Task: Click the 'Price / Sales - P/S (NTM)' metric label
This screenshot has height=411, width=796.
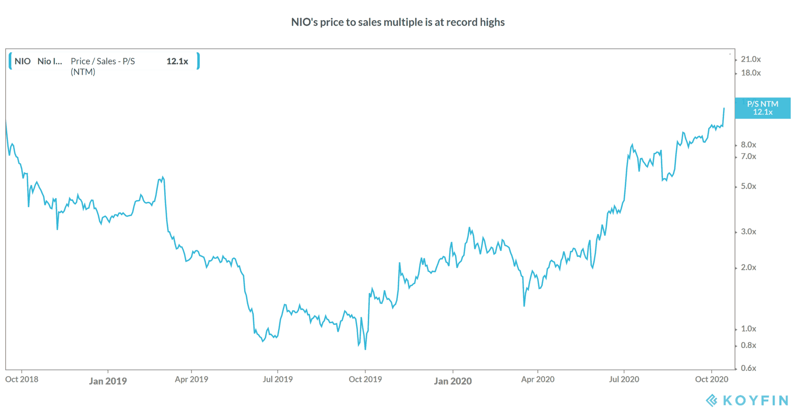Action: coord(103,66)
